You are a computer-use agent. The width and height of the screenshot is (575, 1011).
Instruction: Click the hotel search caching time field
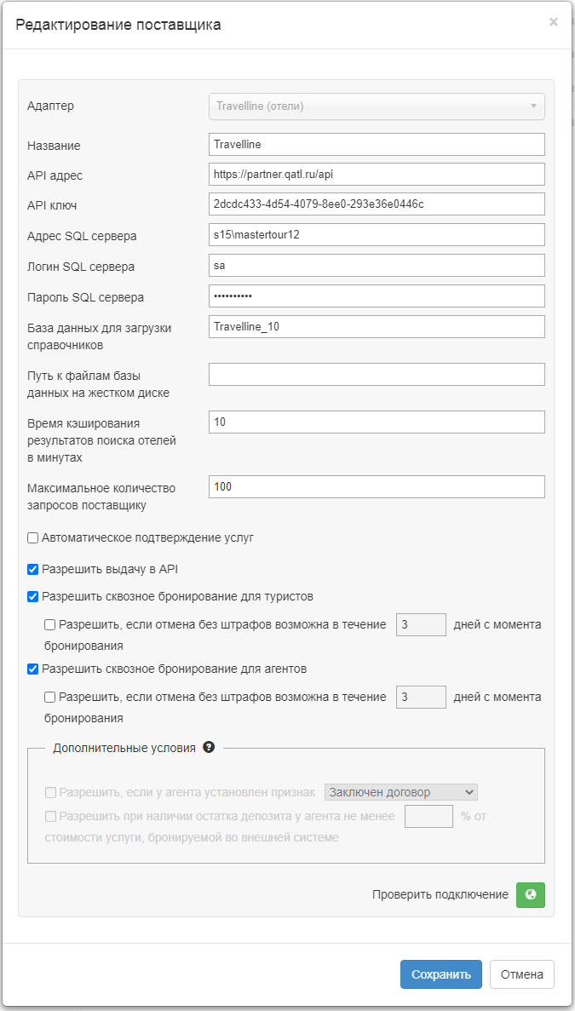tap(377, 422)
